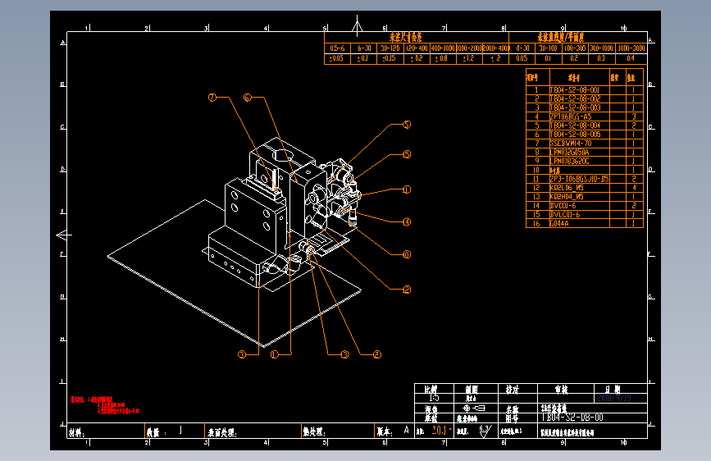Image resolution: width=711 pixels, height=461 pixels.
Task: Select the 6-30 dimension range cell
Action: tap(363, 48)
